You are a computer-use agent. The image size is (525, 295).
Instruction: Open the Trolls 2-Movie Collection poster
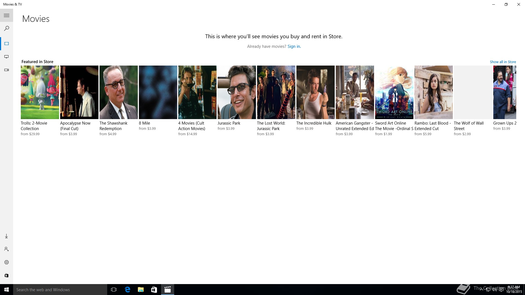point(40,92)
